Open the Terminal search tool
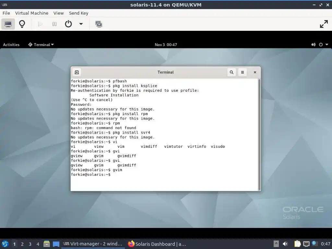 coord(231,72)
